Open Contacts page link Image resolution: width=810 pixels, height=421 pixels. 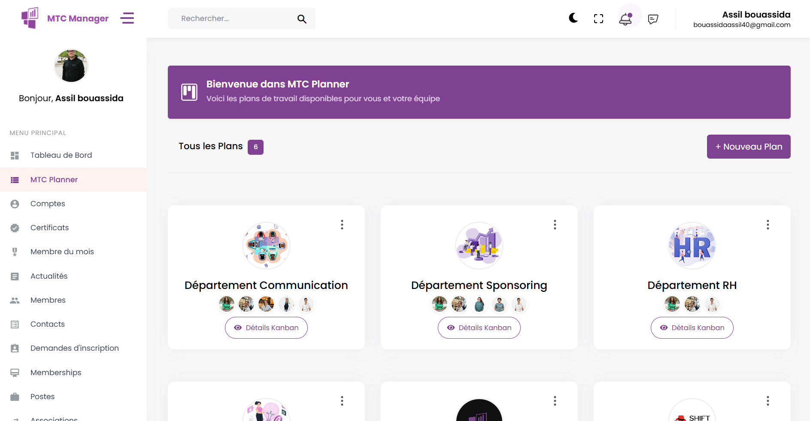click(73, 324)
